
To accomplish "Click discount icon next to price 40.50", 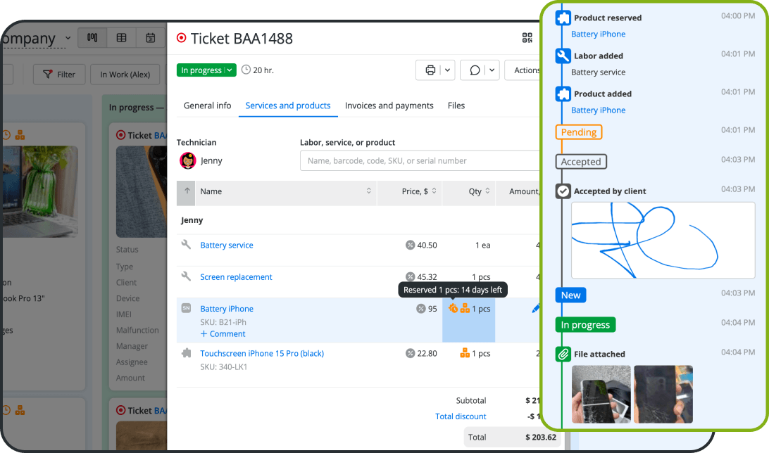I will point(410,245).
